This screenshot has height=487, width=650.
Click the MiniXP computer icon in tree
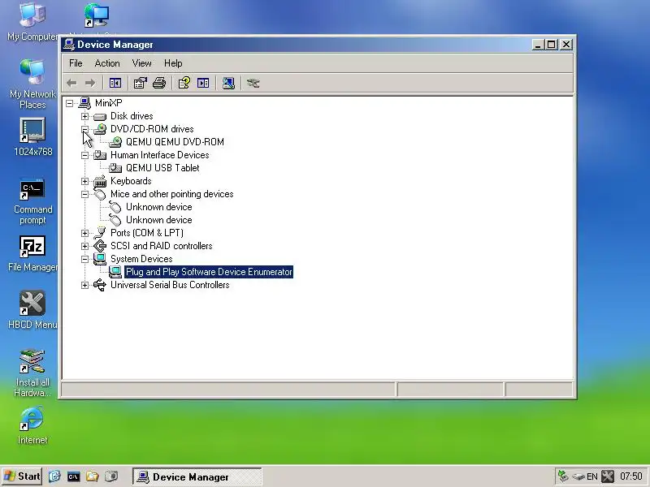[84, 103]
